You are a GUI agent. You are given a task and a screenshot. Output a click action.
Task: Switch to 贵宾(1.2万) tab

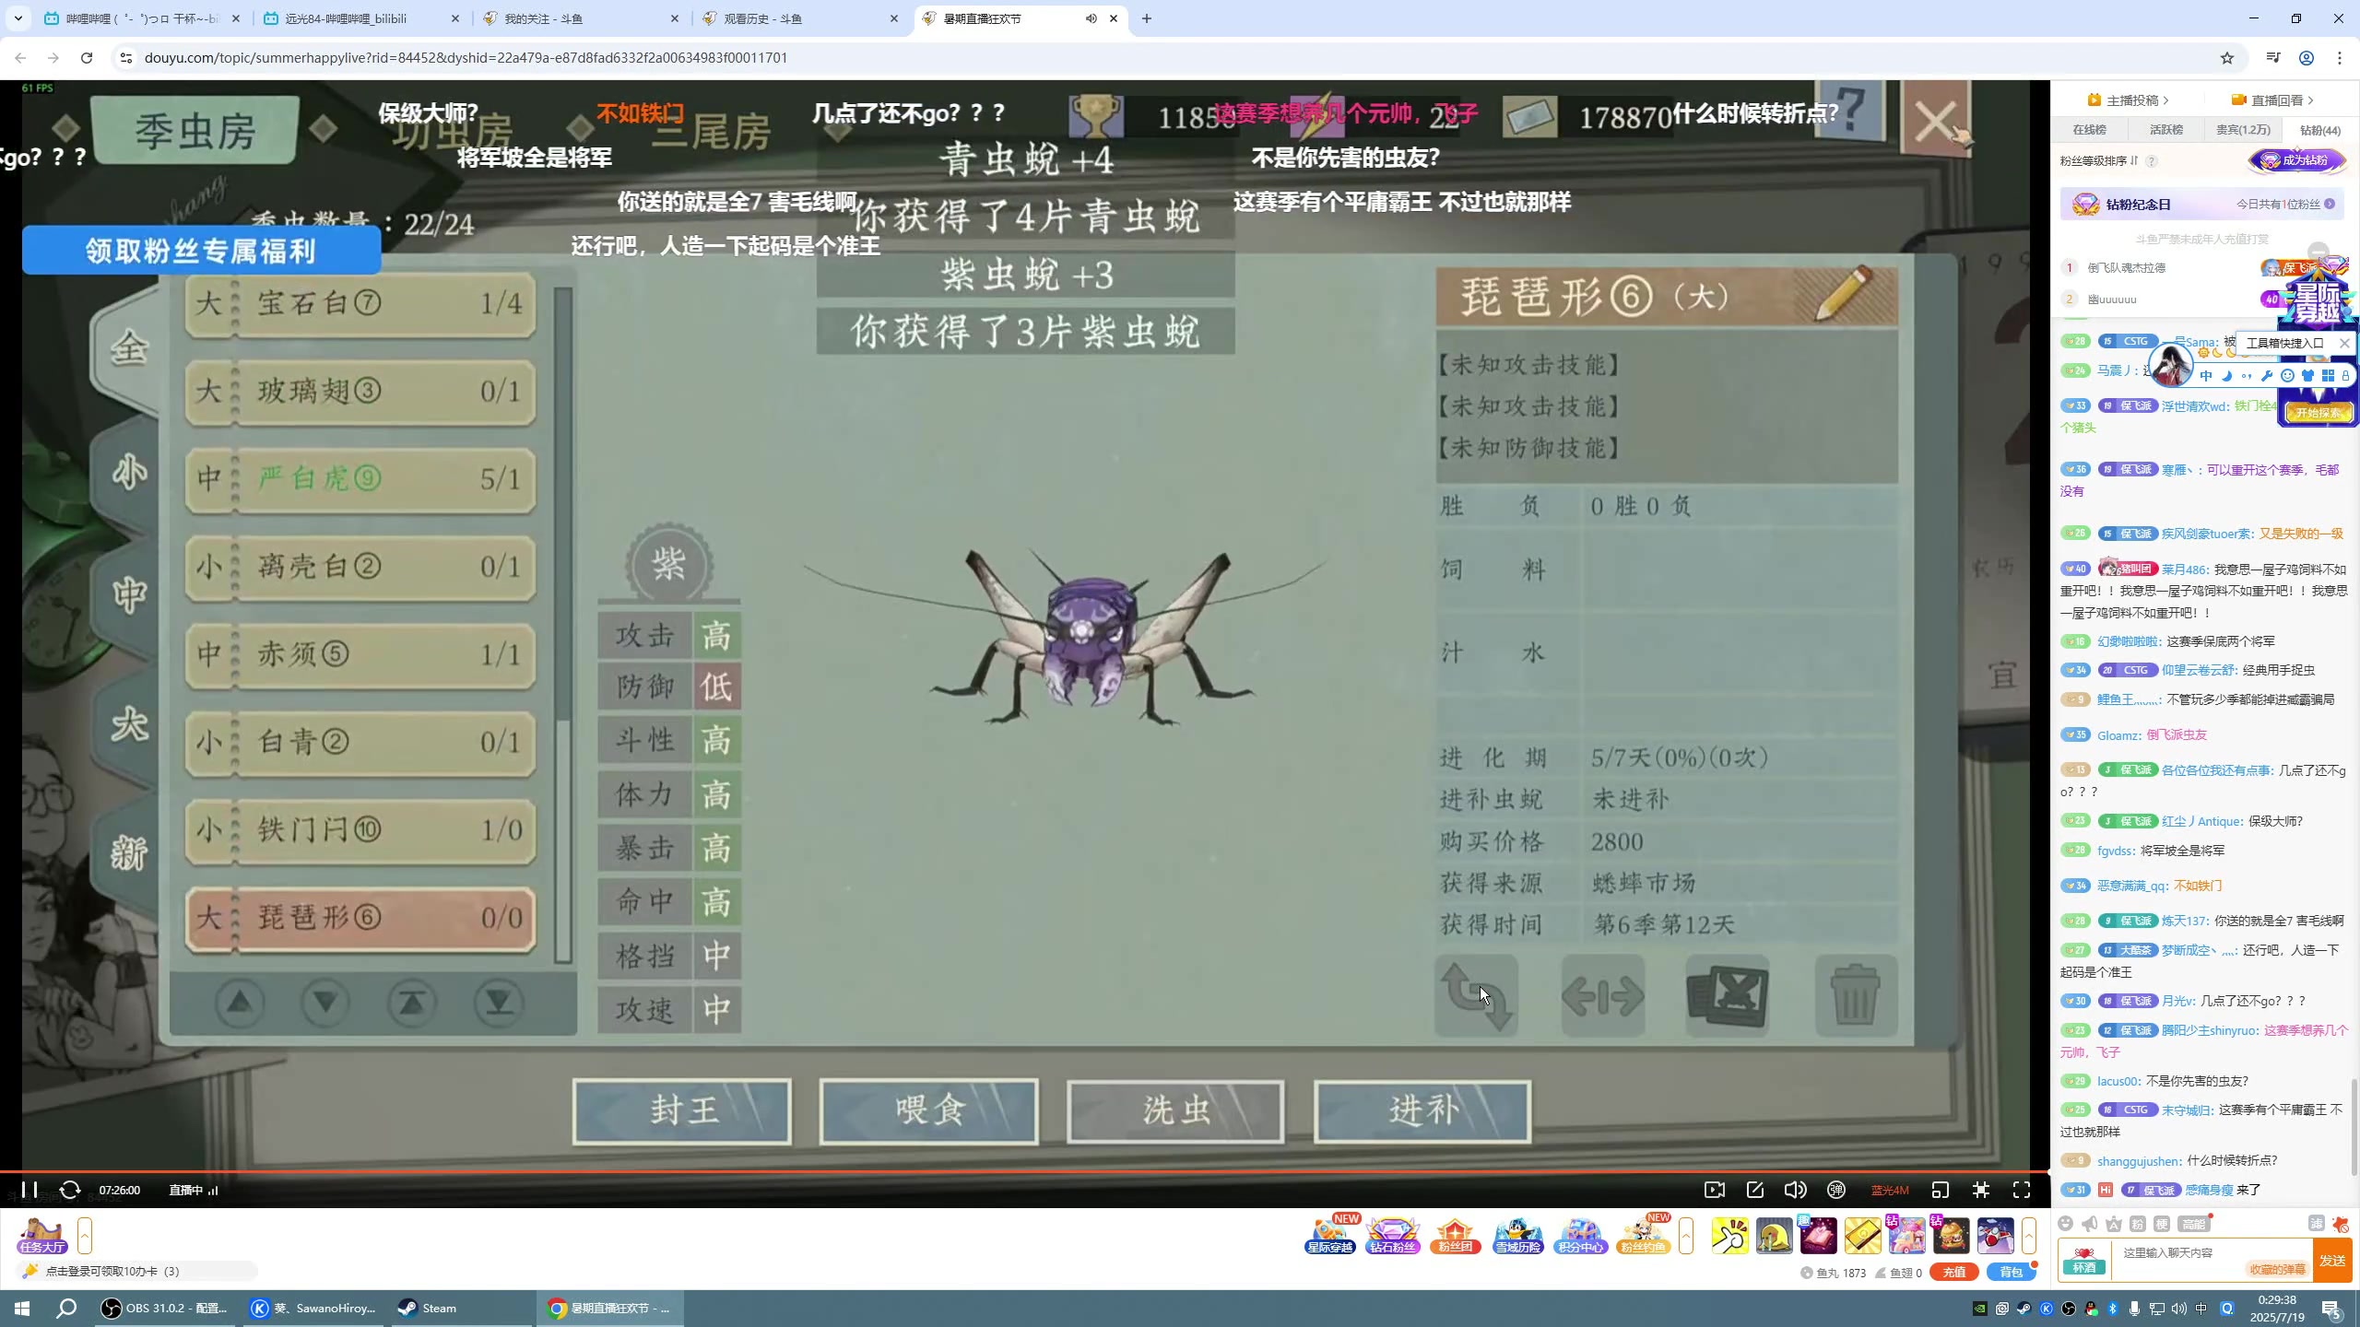pos(2243,130)
